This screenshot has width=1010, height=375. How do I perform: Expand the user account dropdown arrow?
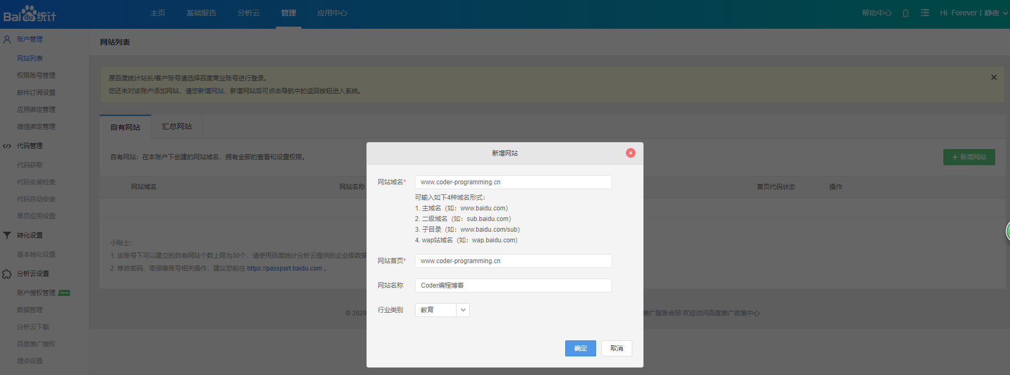(x=1005, y=13)
